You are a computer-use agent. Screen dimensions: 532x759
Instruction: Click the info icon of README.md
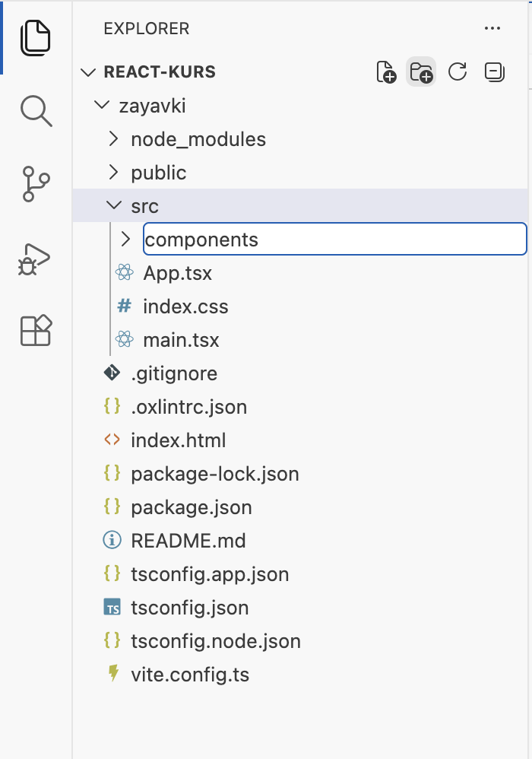(x=112, y=540)
